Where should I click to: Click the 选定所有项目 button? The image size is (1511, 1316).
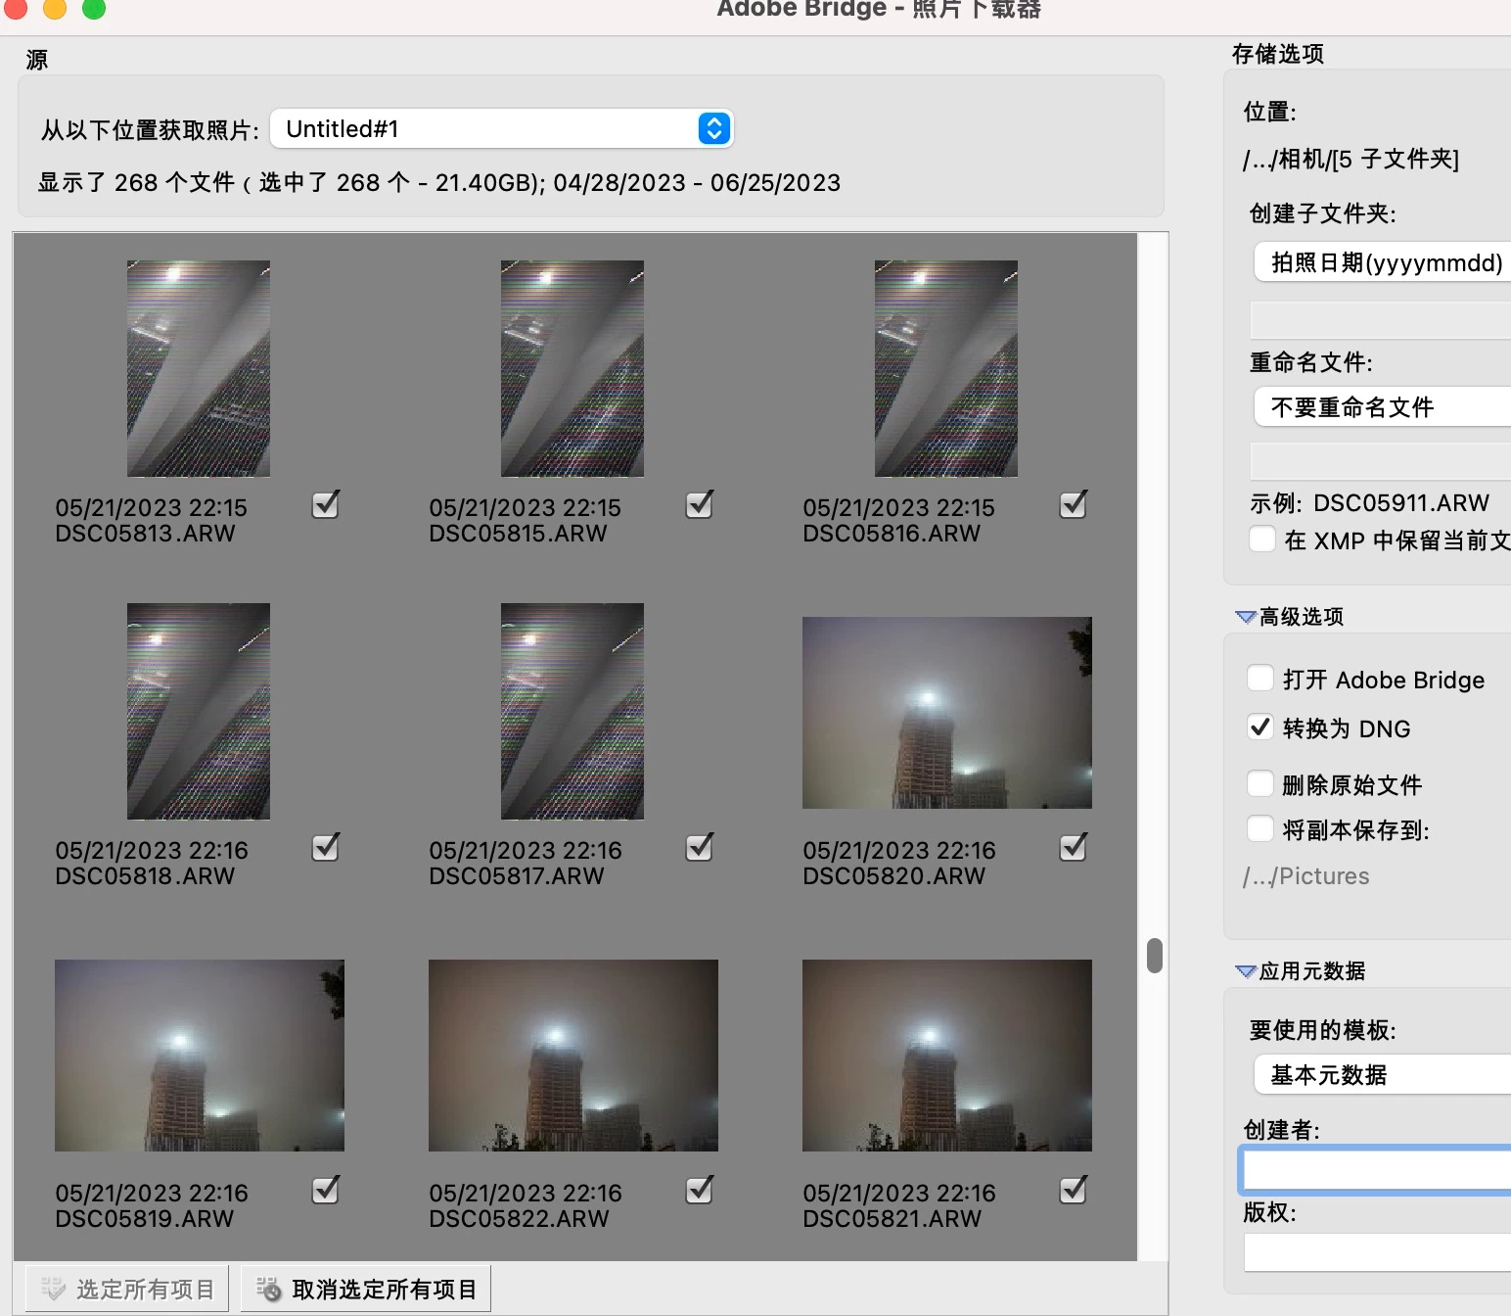[127, 1289]
